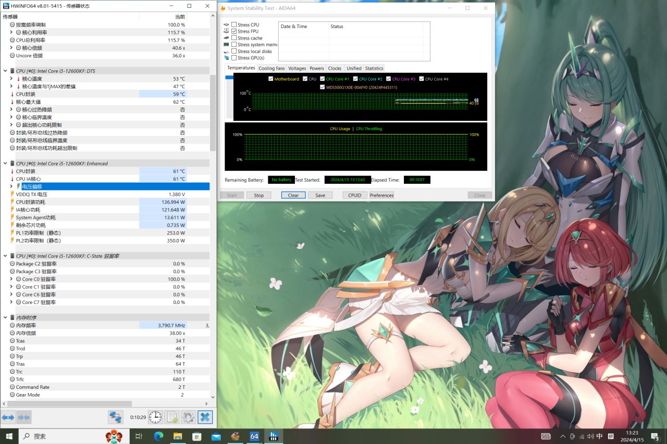
Task: Click the Windows Start button
Action: click(9, 436)
